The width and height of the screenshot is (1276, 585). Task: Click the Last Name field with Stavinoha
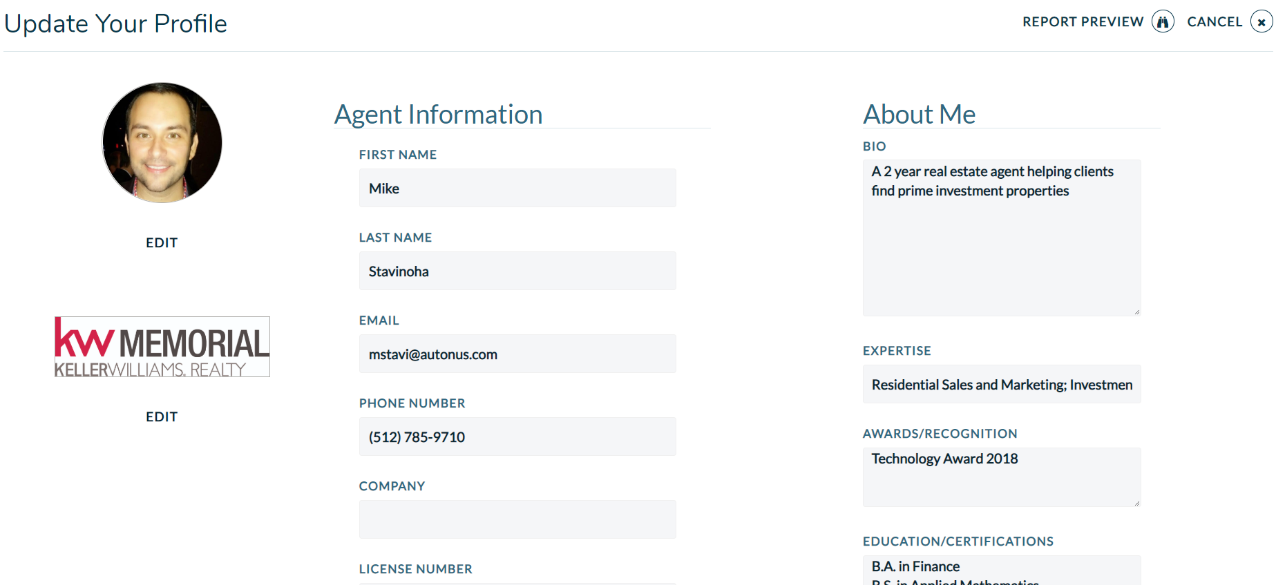point(517,271)
